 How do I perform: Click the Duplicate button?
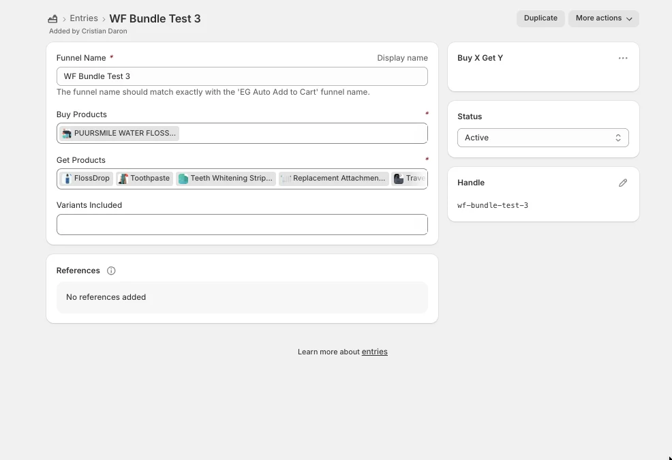click(x=540, y=18)
